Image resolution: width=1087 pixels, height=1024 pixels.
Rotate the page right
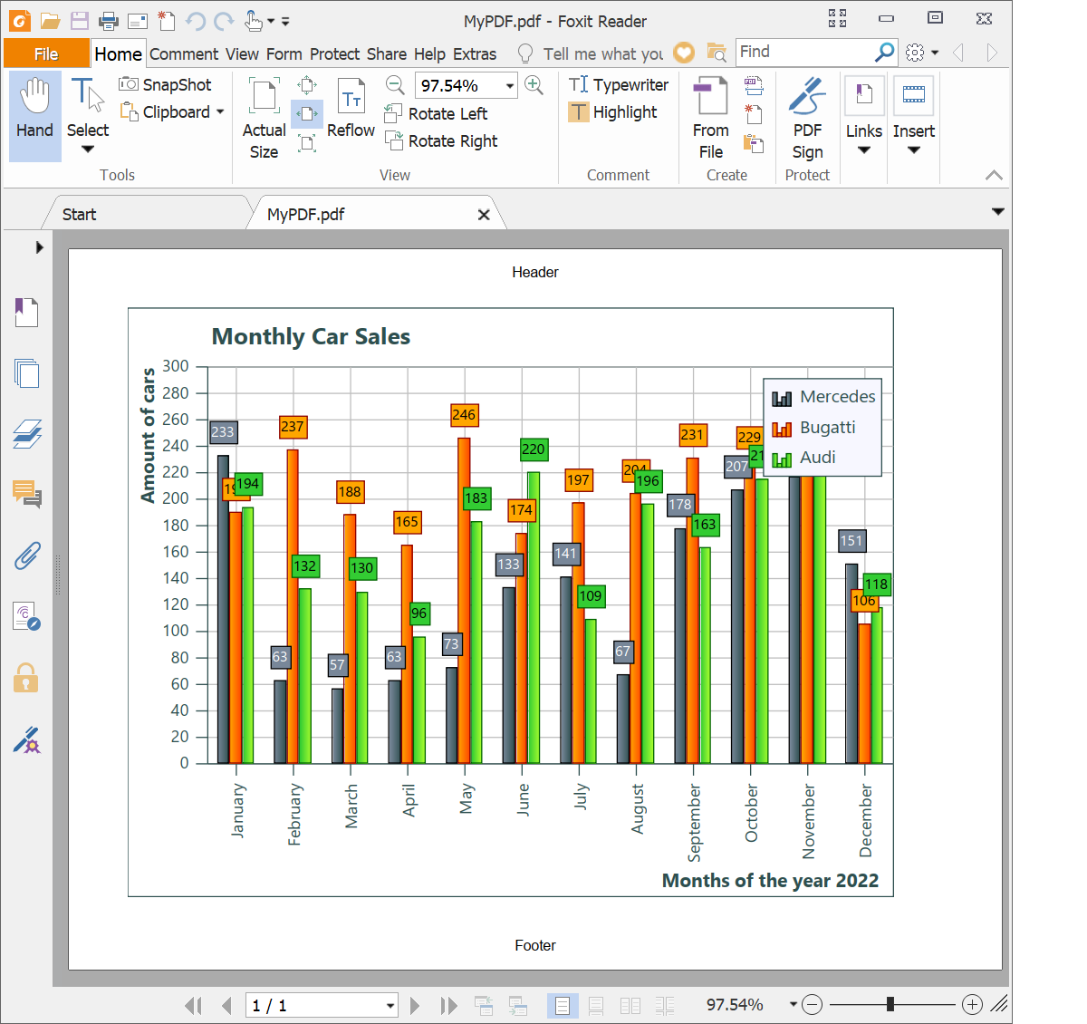pos(442,140)
